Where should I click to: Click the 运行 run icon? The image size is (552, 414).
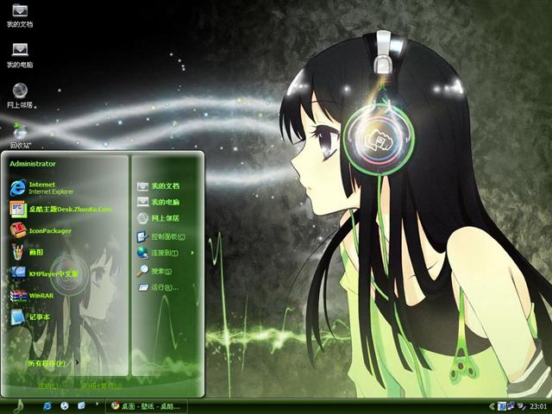tap(142, 287)
